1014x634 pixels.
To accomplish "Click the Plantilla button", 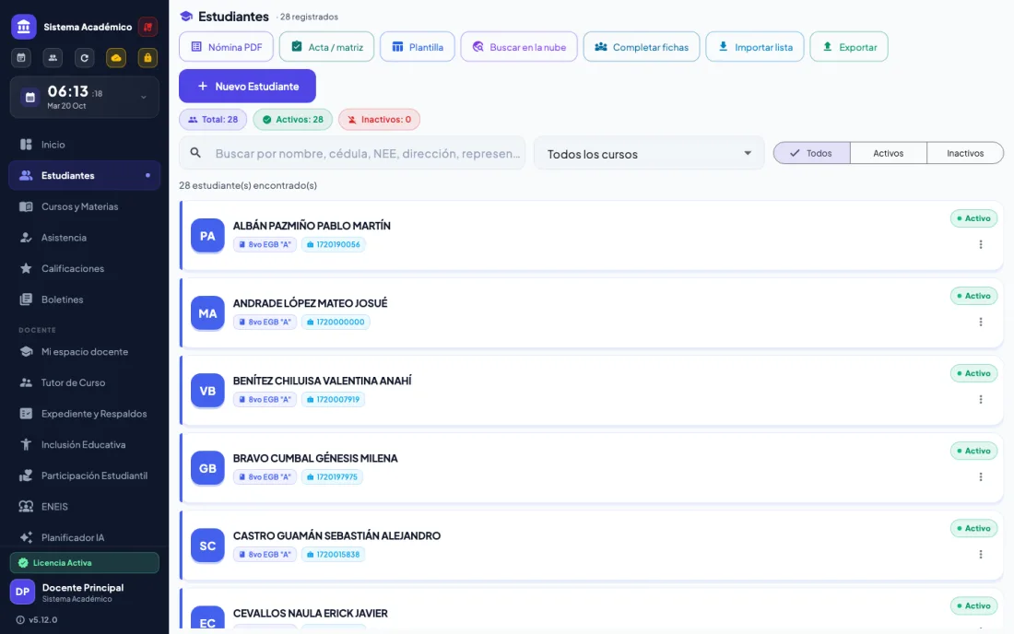I will pos(417,46).
